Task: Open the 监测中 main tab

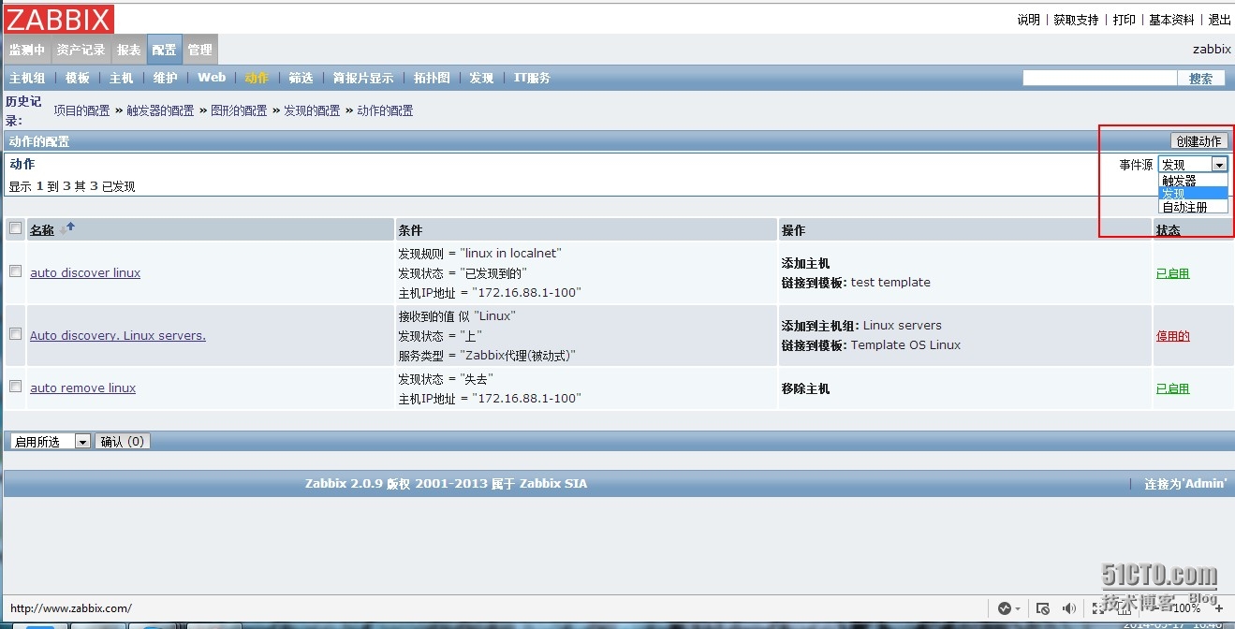Action: click(x=27, y=50)
